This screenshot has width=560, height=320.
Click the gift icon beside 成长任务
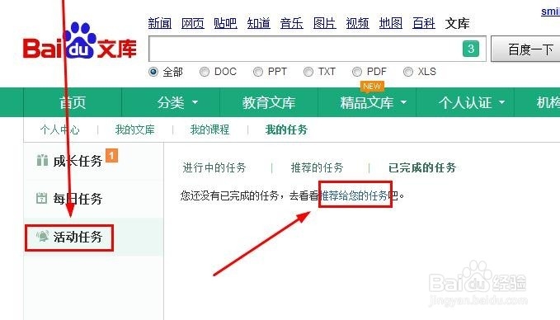[x=42, y=160]
